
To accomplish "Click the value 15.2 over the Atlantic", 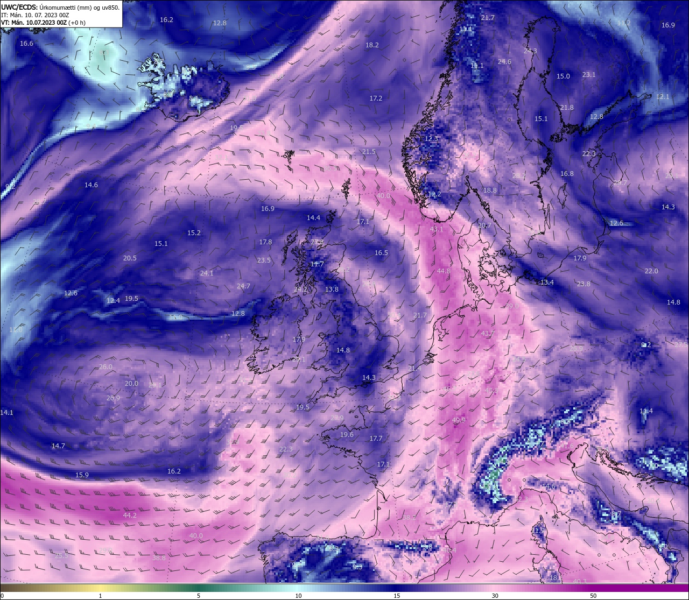I will click(x=194, y=233).
